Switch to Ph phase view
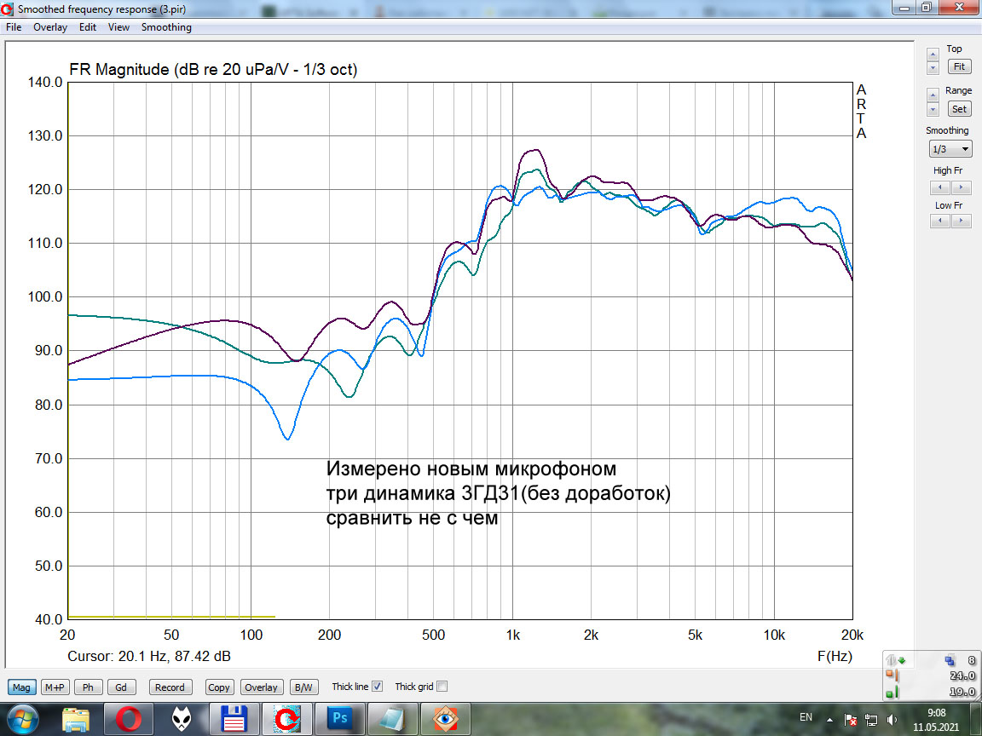The height and width of the screenshot is (736, 982). pos(89,687)
